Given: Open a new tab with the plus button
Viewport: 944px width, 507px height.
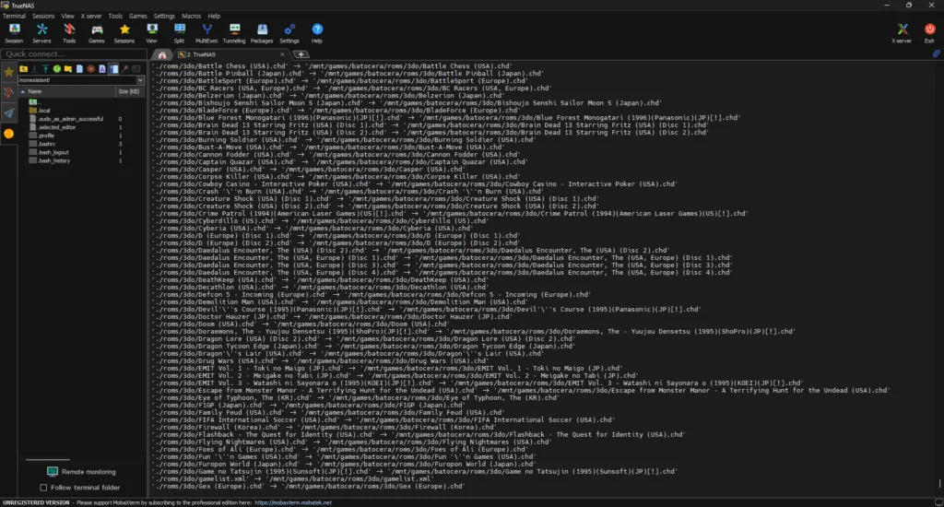Looking at the screenshot, I should click(301, 54).
